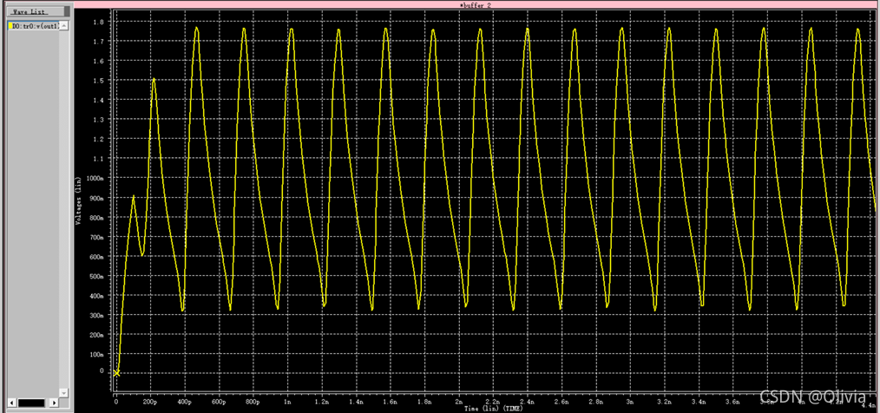This screenshot has height=413, width=880.
Task: Click the 1n tick label on the time axis
Action: click(x=287, y=402)
